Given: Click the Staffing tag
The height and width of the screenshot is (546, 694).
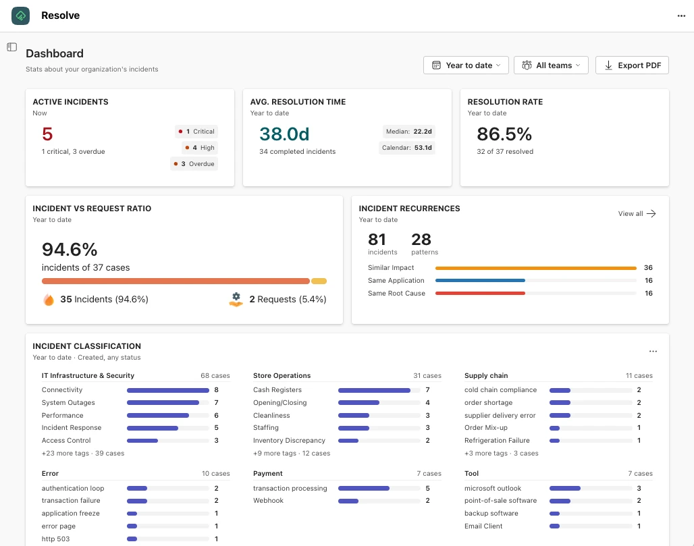Looking at the screenshot, I should (266, 428).
